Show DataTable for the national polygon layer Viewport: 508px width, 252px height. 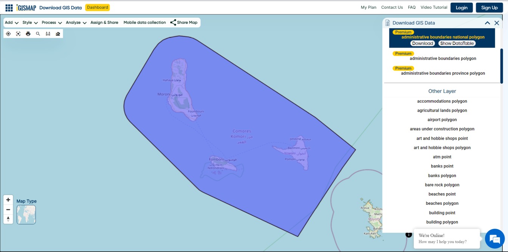tap(457, 43)
